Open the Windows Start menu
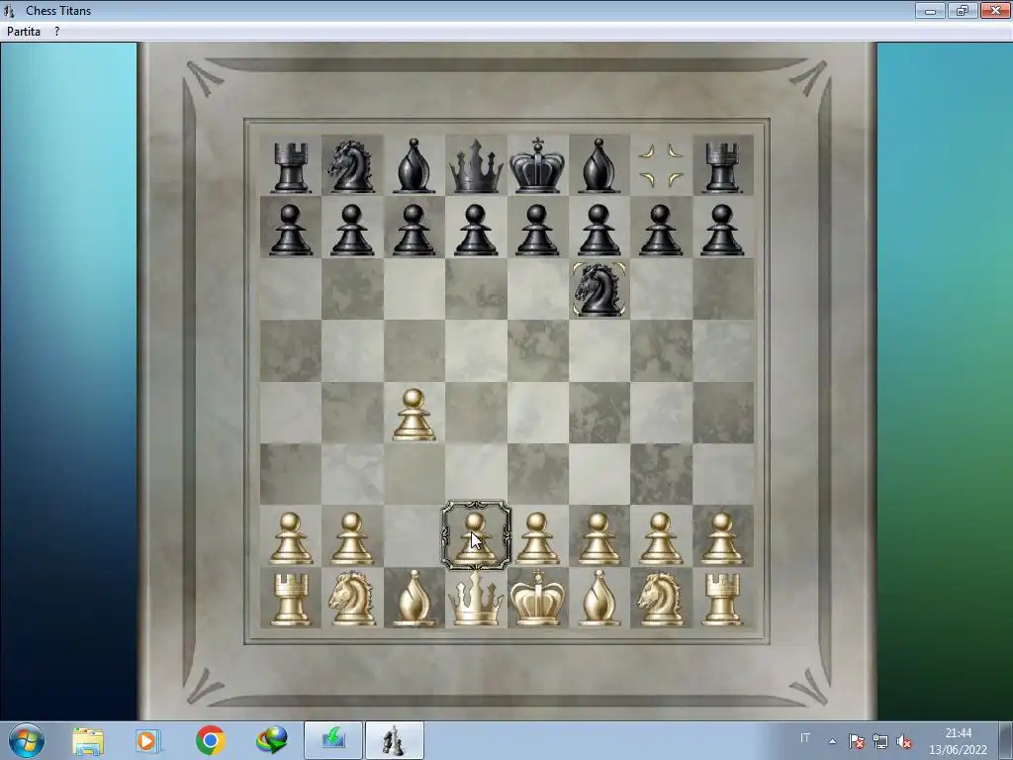 [26, 740]
